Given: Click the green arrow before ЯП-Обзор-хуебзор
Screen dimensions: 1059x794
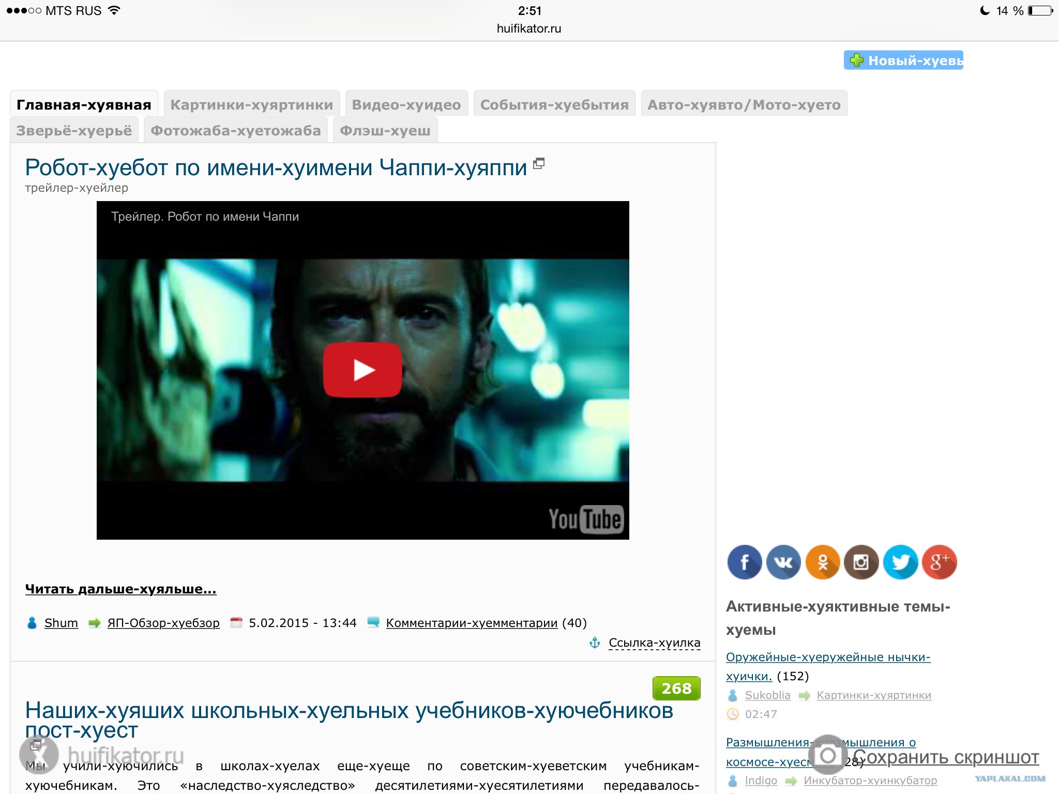Looking at the screenshot, I should pyautogui.click(x=94, y=623).
